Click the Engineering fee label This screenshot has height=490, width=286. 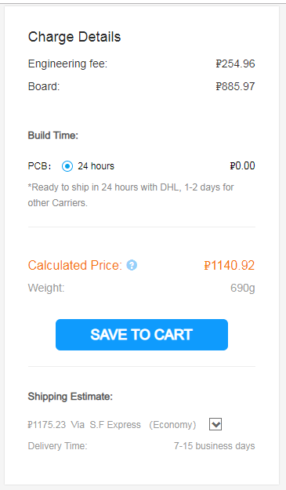pyautogui.click(x=67, y=64)
